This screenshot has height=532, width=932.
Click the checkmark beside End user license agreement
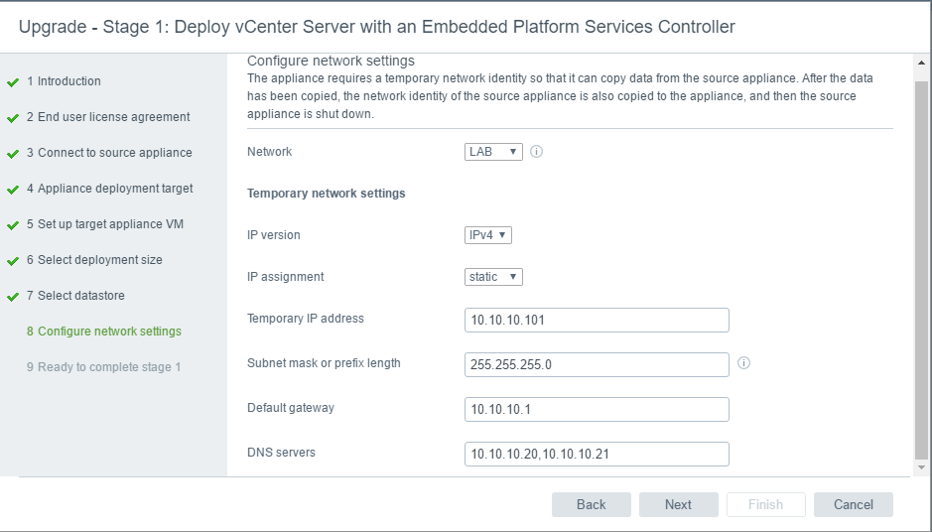coord(13,118)
